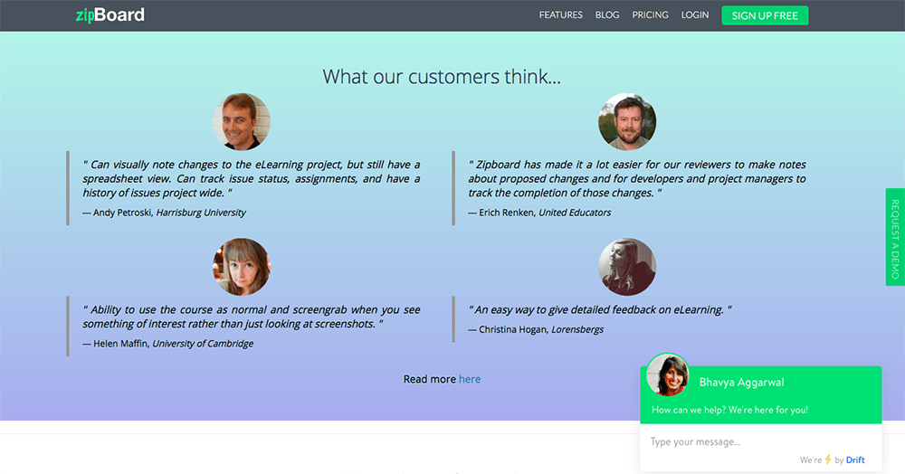Click the Sign Up Free button
Viewport: 905px width, 474px height.
(765, 15)
